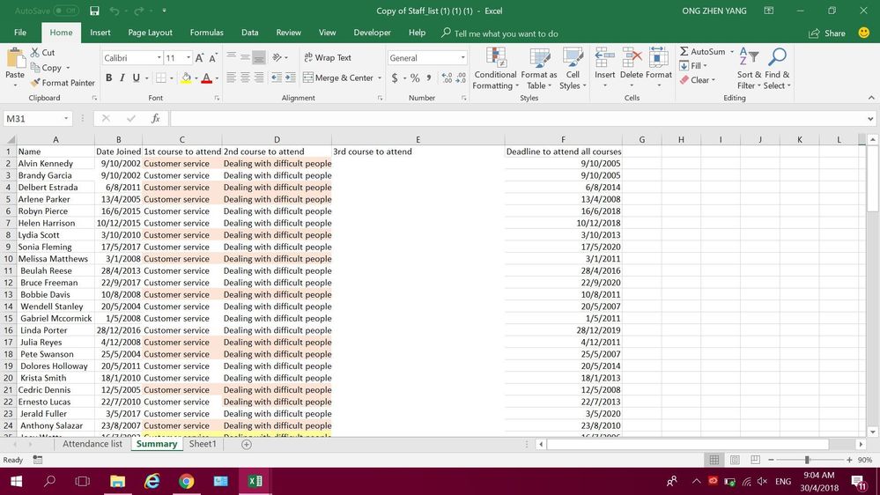Open Sort & Filter menu
Image resolution: width=880 pixels, height=495 pixels.
click(749, 69)
